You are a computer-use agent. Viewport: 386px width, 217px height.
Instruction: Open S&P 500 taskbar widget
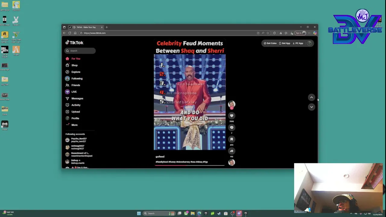point(8,213)
